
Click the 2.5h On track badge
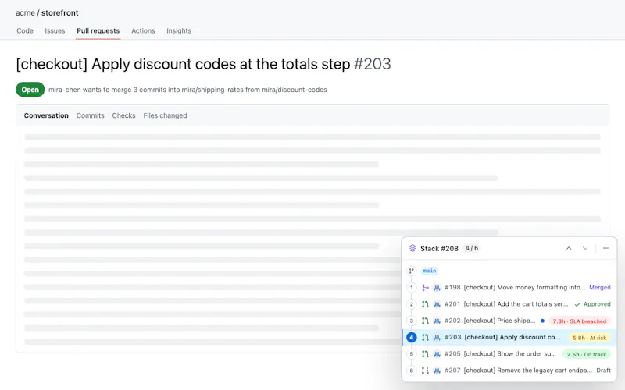pos(587,354)
